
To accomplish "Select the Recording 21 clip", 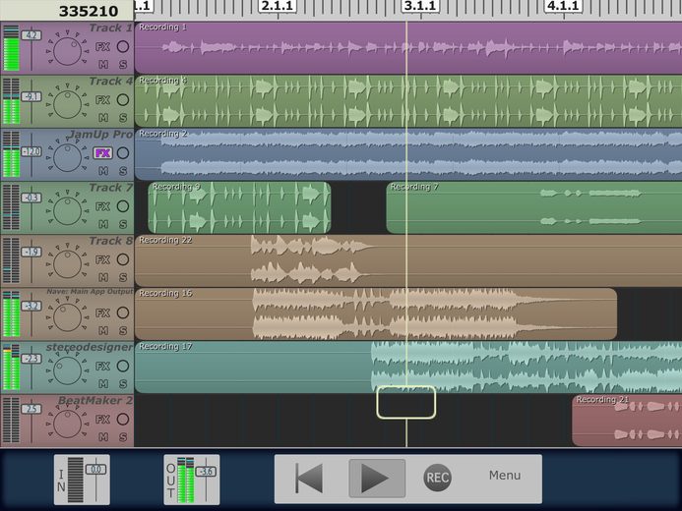I will [x=627, y=421].
